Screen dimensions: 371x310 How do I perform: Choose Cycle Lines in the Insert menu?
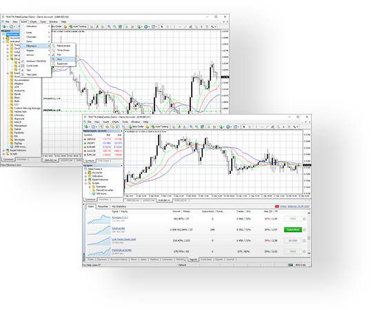point(36,66)
